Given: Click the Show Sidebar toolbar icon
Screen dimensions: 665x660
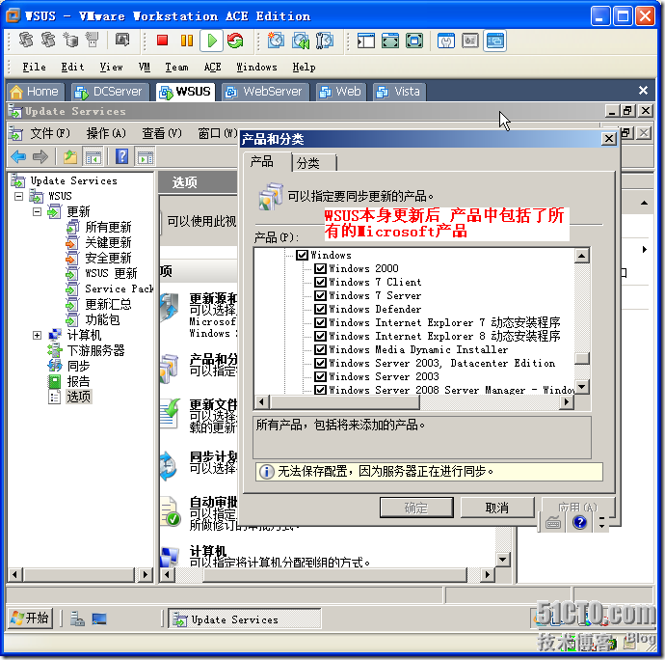Looking at the screenshot, I should pos(365,41).
